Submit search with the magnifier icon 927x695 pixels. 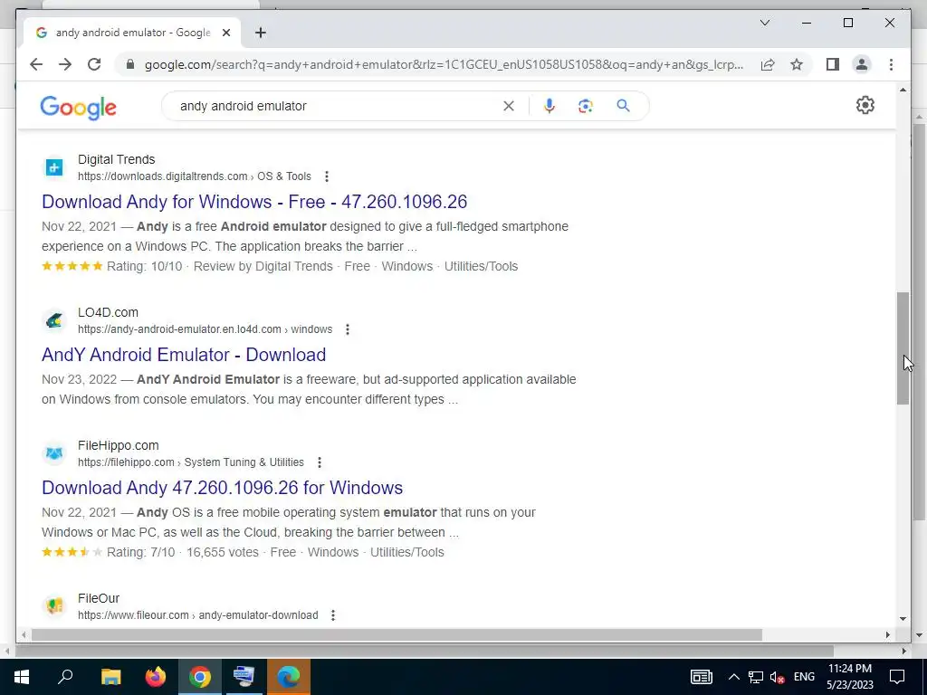pyautogui.click(x=623, y=106)
